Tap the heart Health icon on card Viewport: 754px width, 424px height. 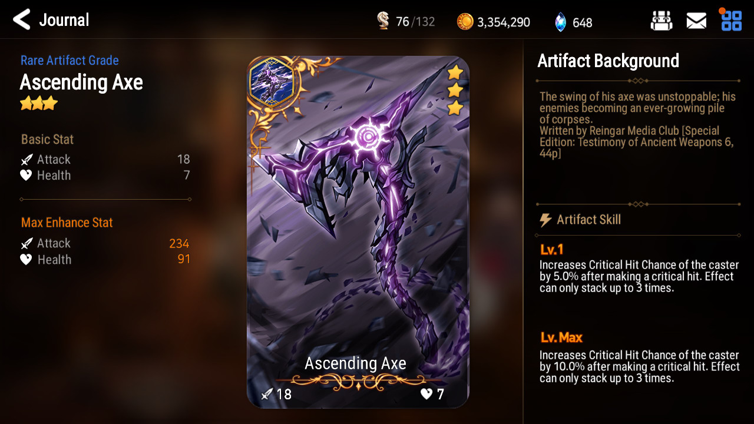tap(426, 394)
